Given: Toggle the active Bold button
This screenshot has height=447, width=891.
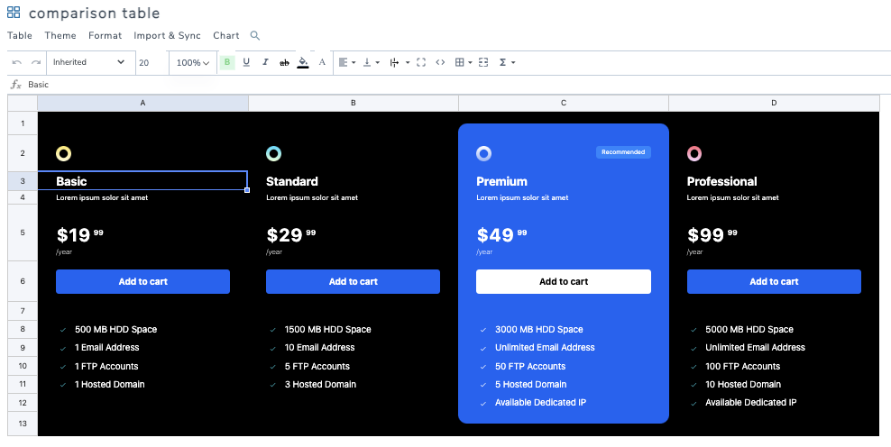Looking at the screenshot, I should click(x=227, y=62).
